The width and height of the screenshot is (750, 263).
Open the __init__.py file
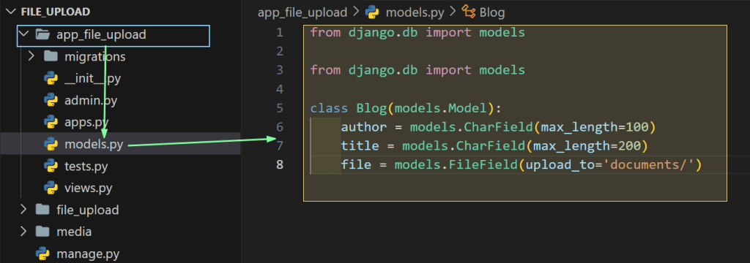[93, 79]
